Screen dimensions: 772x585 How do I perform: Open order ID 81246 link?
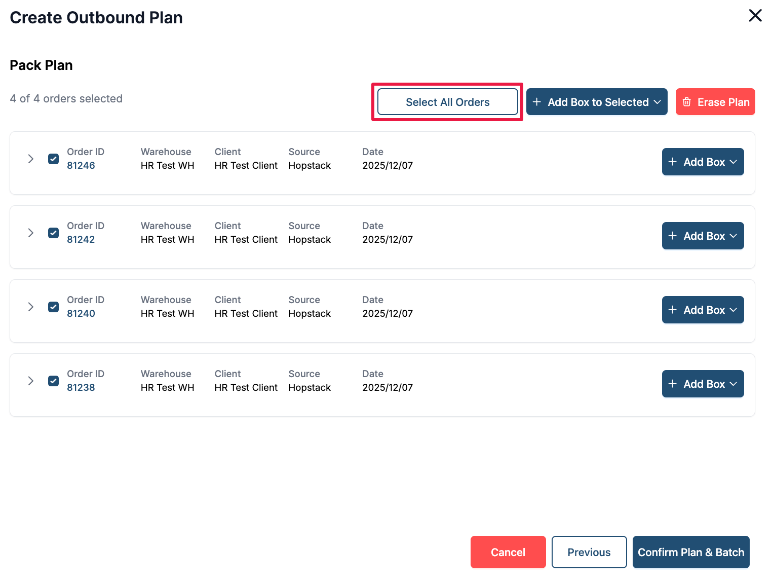[x=81, y=166]
